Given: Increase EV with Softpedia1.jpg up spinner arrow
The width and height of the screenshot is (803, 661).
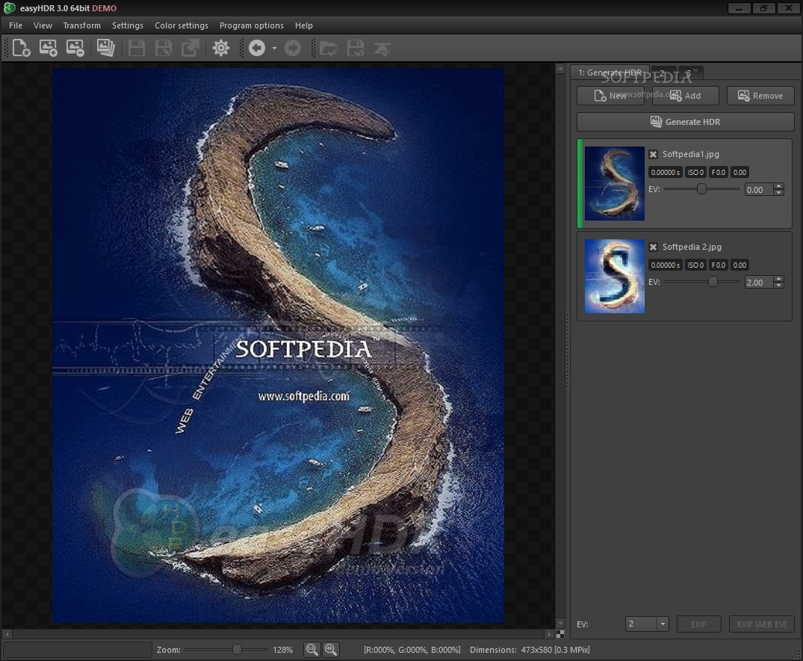Looking at the screenshot, I should pyautogui.click(x=778, y=186).
